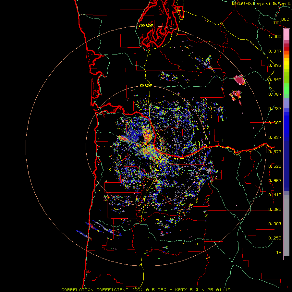Click the KRTX radar station identifier

pos(181,290)
